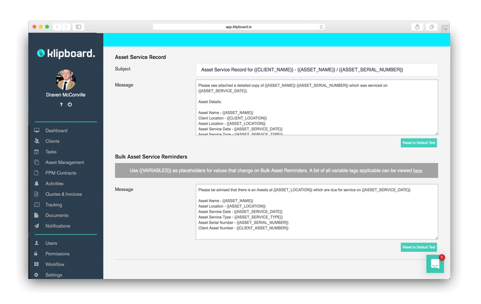Toggle the browser sidebar icon

point(78,27)
